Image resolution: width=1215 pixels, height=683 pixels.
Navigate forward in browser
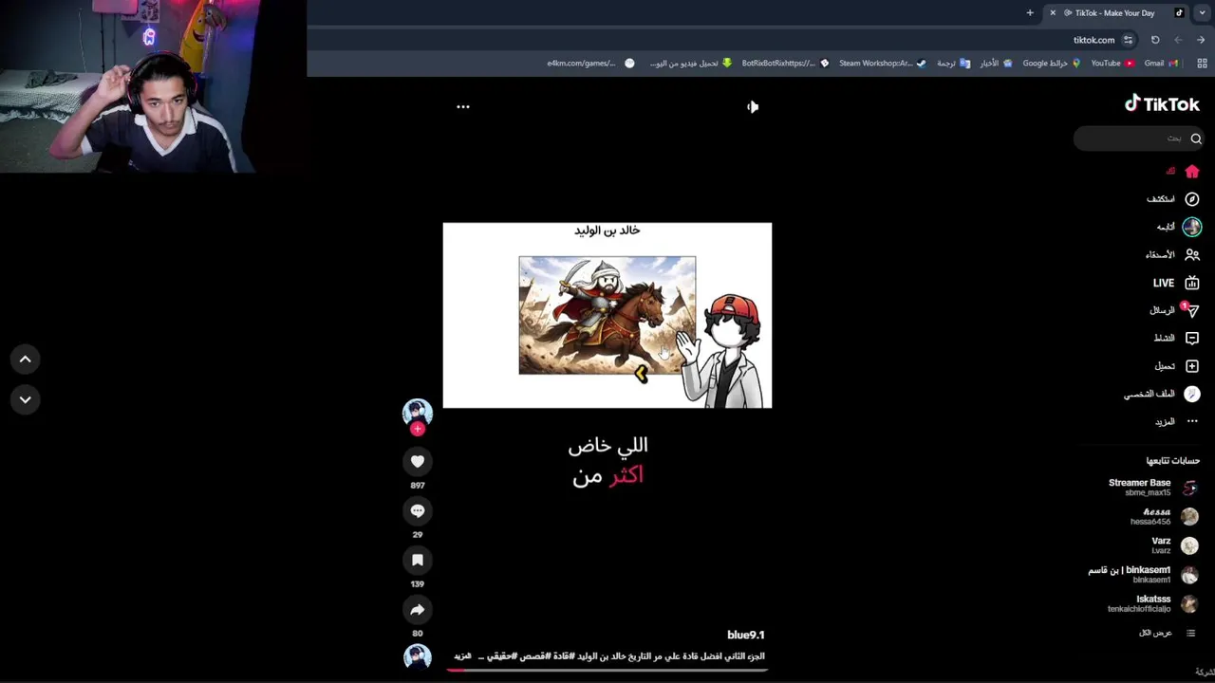tap(1201, 40)
